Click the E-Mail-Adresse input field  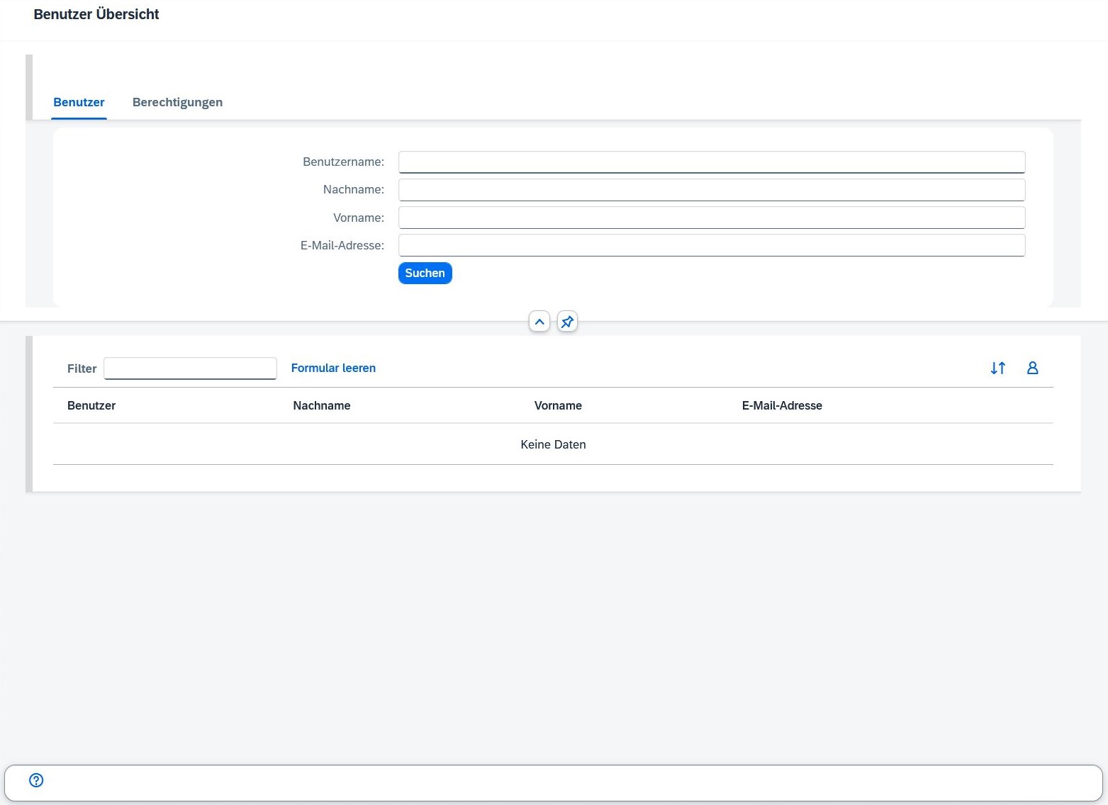click(711, 245)
